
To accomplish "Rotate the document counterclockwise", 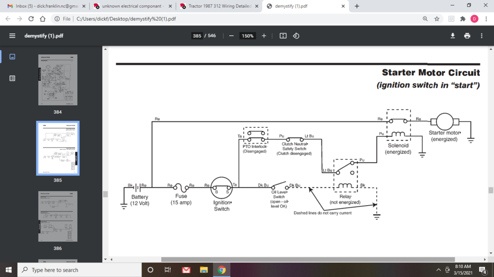I will tap(296, 36).
